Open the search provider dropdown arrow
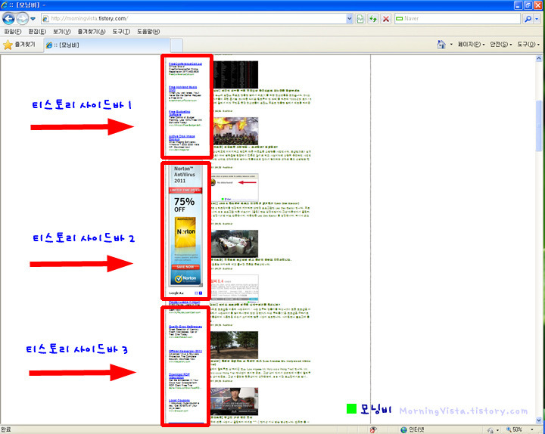 pos(537,19)
